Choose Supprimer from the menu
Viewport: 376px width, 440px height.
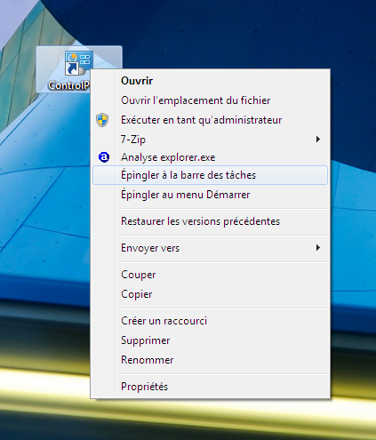point(210,340)
